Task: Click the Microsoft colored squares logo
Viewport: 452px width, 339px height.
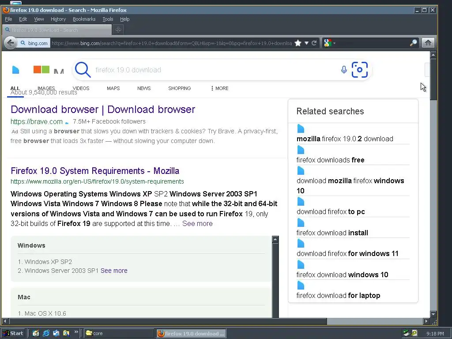Action: [41, 69]
